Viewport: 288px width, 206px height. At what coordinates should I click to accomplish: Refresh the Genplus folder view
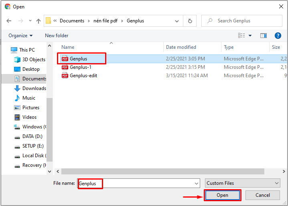tap(190, 21)
